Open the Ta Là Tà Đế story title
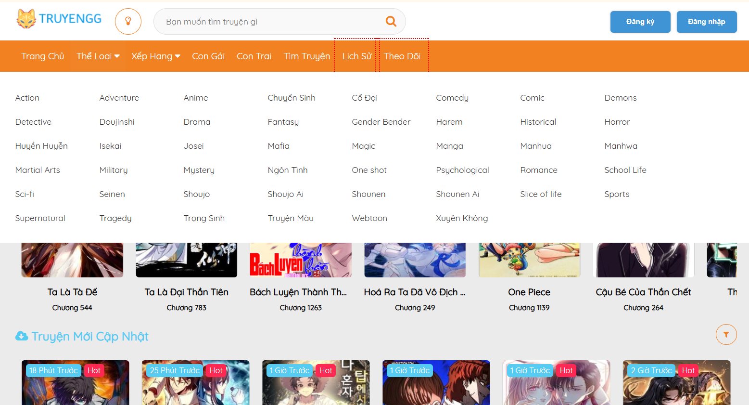 click(x=72, y=292)
